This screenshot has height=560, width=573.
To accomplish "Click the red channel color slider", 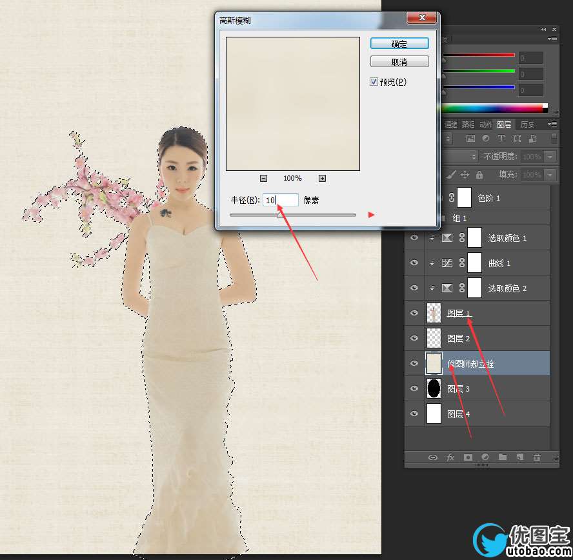I will coord(479,55).
